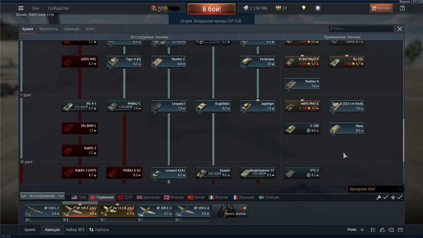The width and height of the screenshot is (423, 238).
Task: Select the Армия preset at bottom
Action: [x=30, y=230]
